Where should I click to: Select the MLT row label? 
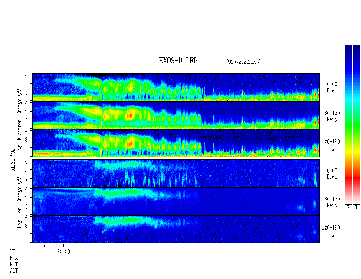(x=14, y=265)
